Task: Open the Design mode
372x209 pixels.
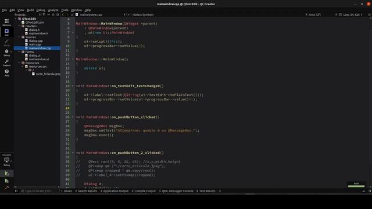Action: 6,42
